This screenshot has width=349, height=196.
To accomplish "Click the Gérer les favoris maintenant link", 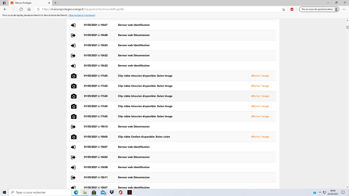I will (82, 15).
